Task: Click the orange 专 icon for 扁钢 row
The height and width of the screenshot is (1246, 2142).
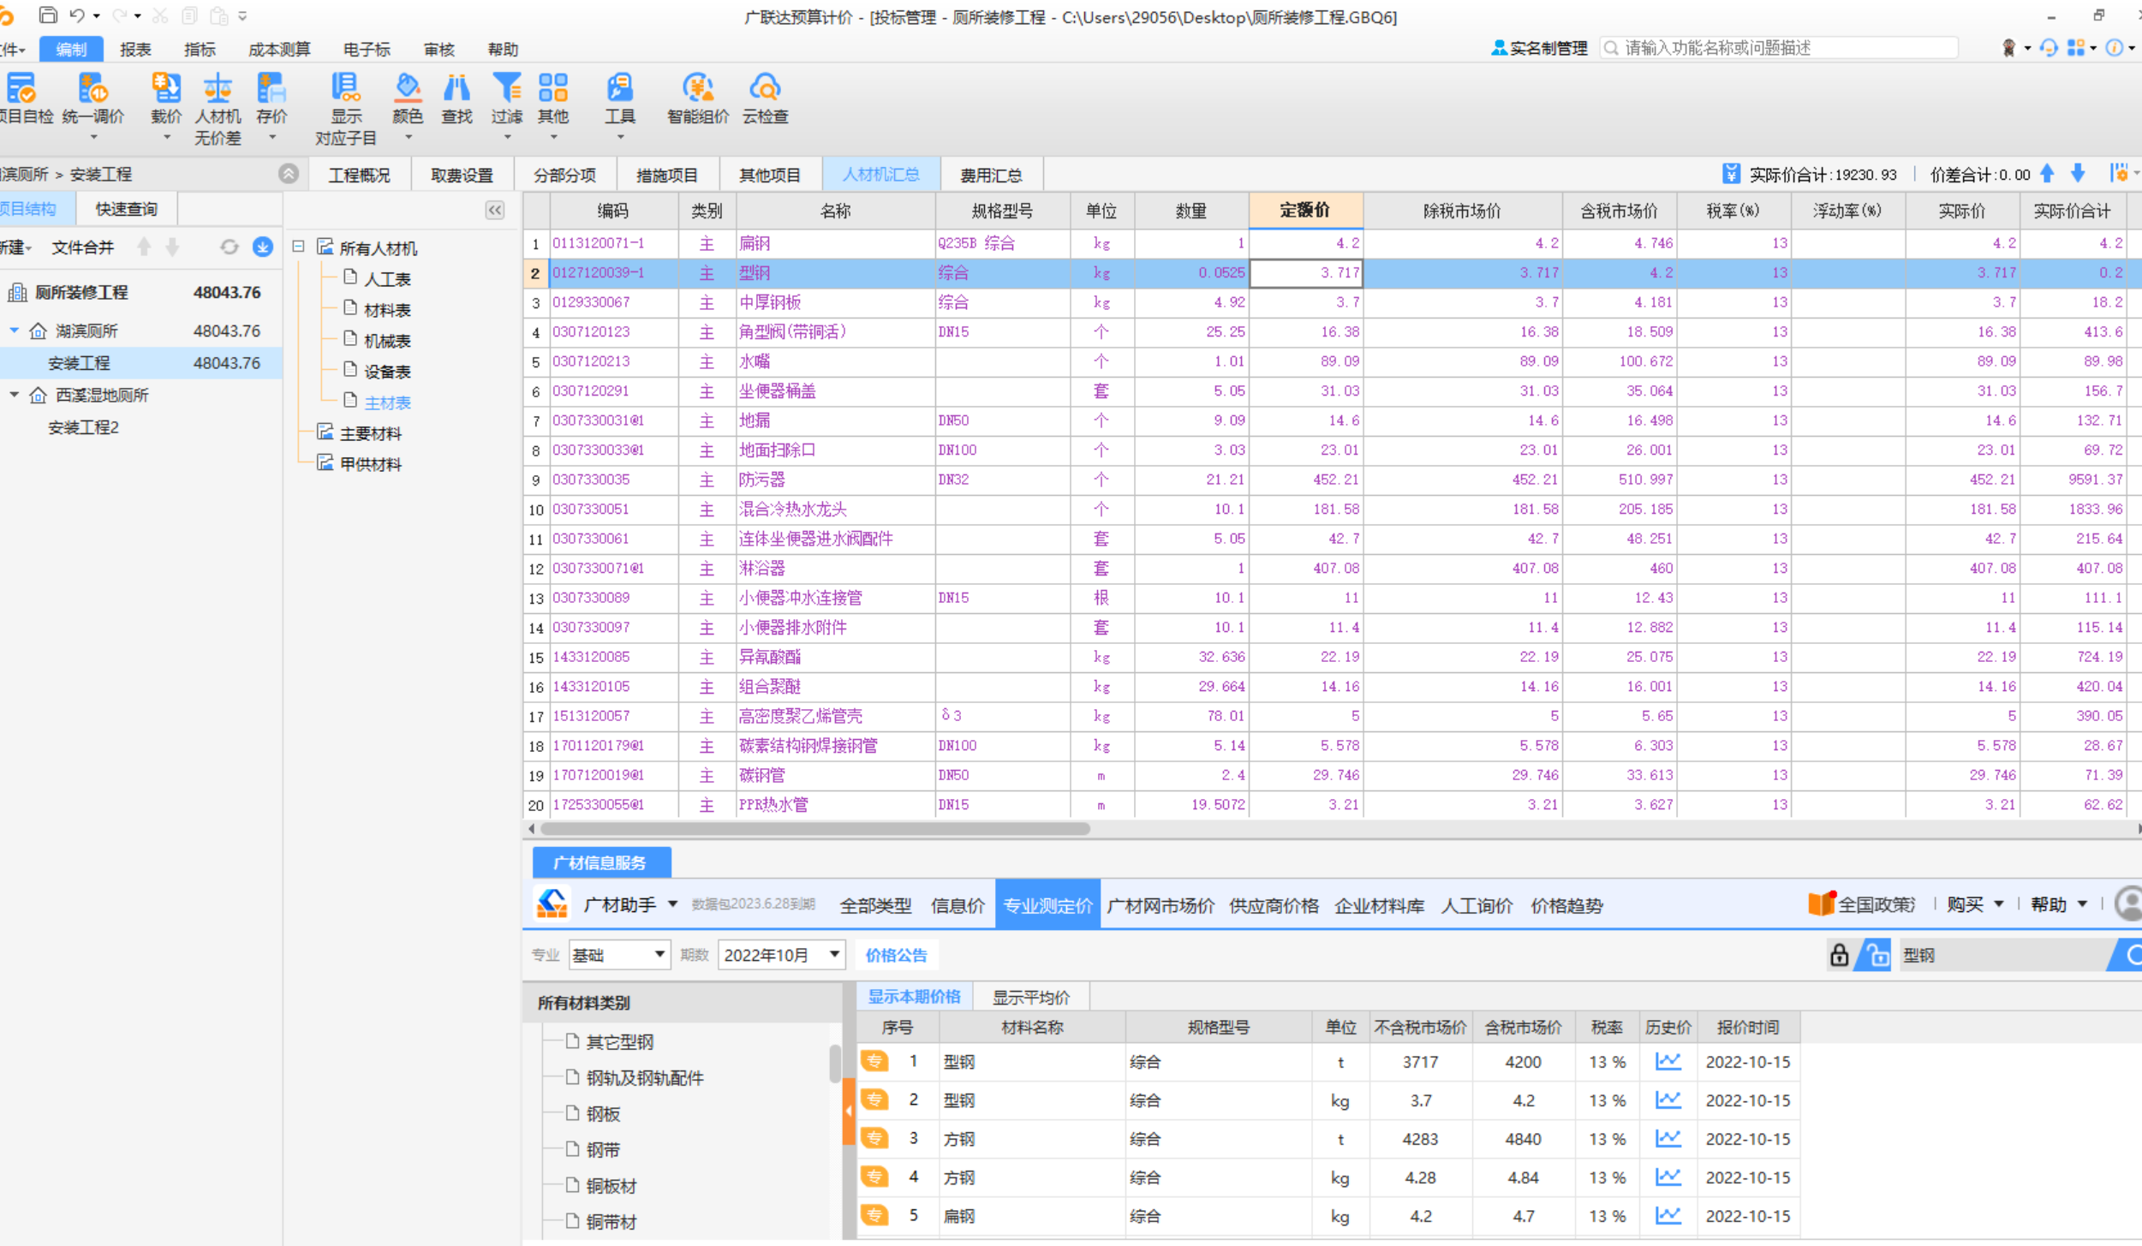Action: click(x=874, y=1215)
